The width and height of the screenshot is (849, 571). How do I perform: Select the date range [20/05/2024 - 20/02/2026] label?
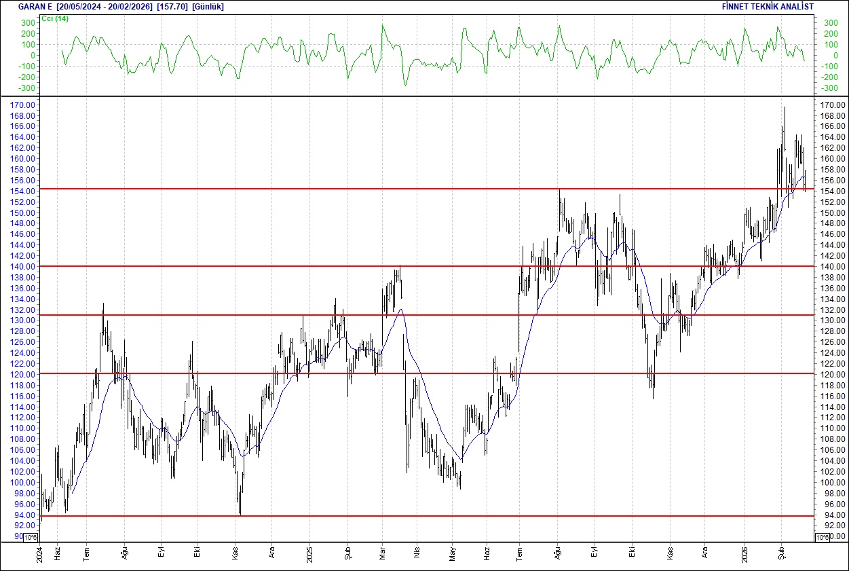pyautogui.click(x=106, y=6)
